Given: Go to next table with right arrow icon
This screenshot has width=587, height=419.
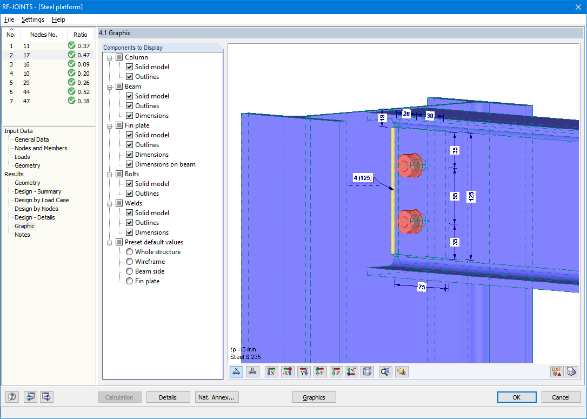Looking at the screenshot, I should 47,396.
